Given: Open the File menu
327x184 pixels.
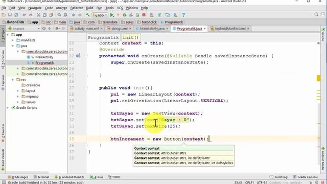Looking at the screenshot, I should 4,8.
